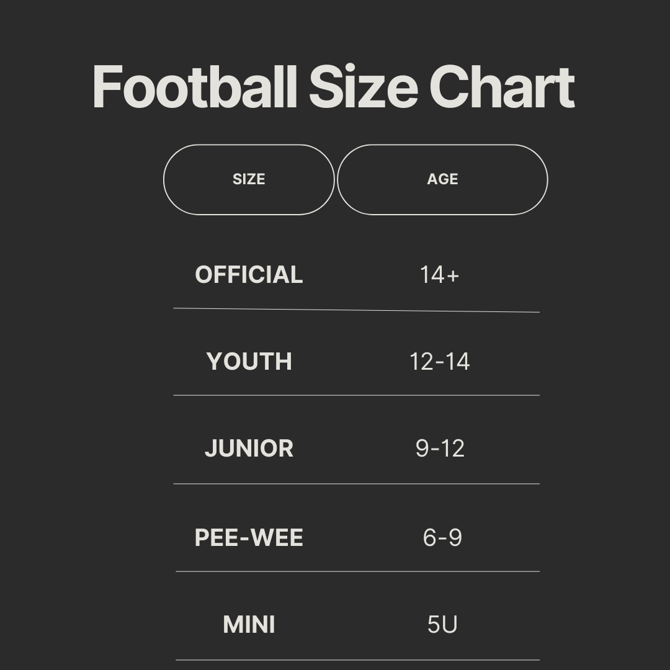Click the SIZE header pill

pyautogui.click(x=249, y=179)
